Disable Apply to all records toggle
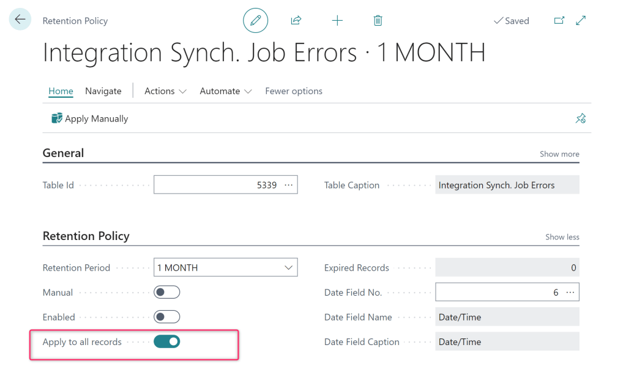626x375 pixels. 166,341
